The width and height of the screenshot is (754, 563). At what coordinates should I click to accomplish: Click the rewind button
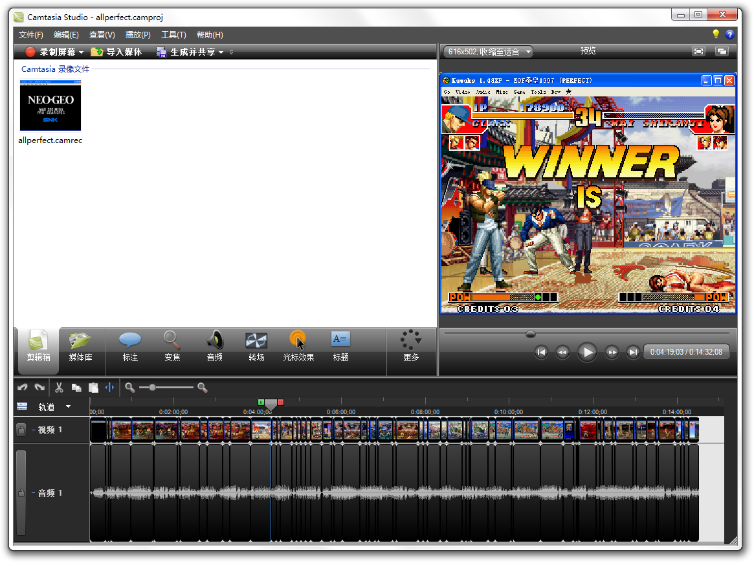(562, 353)
